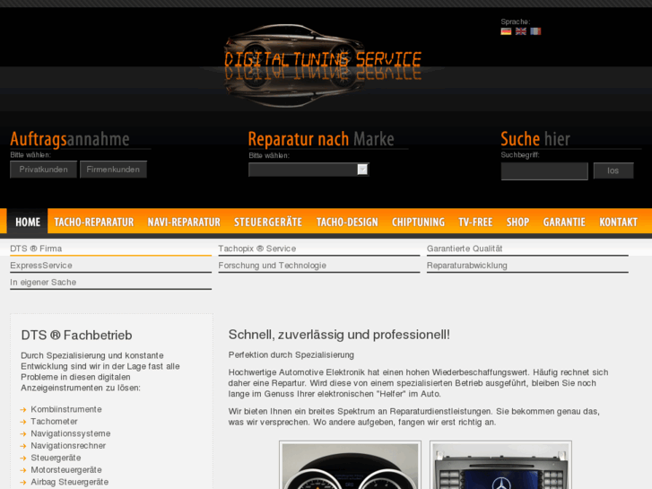Open the TV-FREE menu item
The width and height of the screenshot is (652, 489).
475,222
